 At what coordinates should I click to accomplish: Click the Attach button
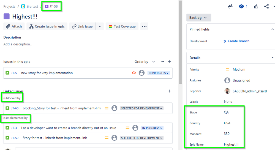click(14, 26)
